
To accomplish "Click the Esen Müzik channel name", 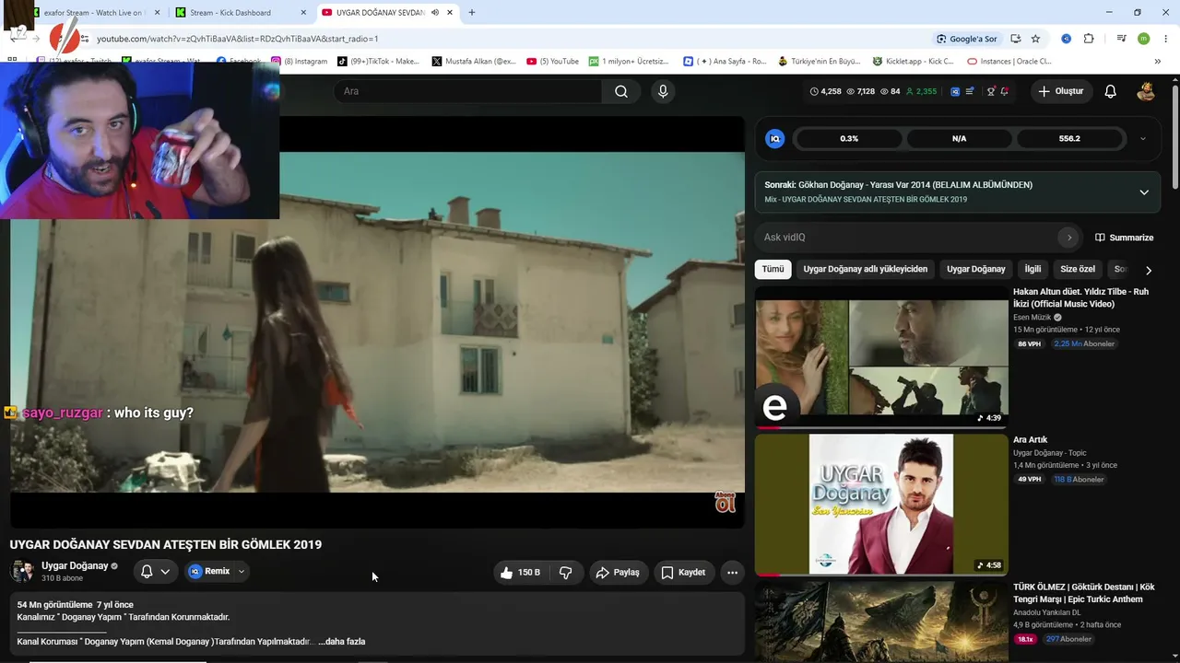I will [x=1033, y=317].
